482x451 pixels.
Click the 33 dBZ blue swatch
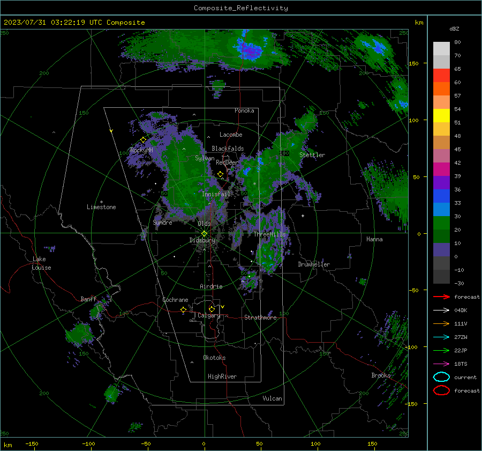(441, 196)
